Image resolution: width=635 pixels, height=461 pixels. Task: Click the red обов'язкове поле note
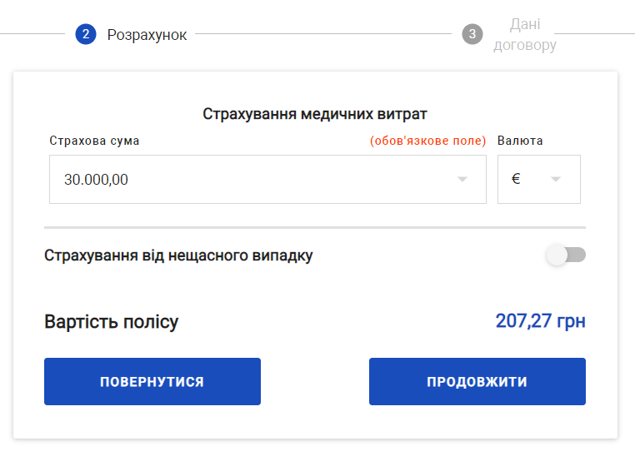pyautogui.click(x=427, y=141)
